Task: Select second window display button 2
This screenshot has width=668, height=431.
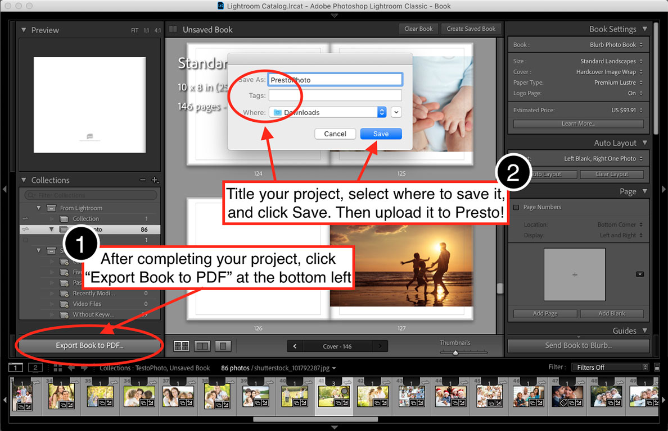Action: 35,368
